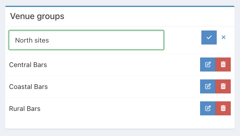The width and height of the screenshot is (240, 136).
Task: Focus the group name input field
Action: point(86,40)
